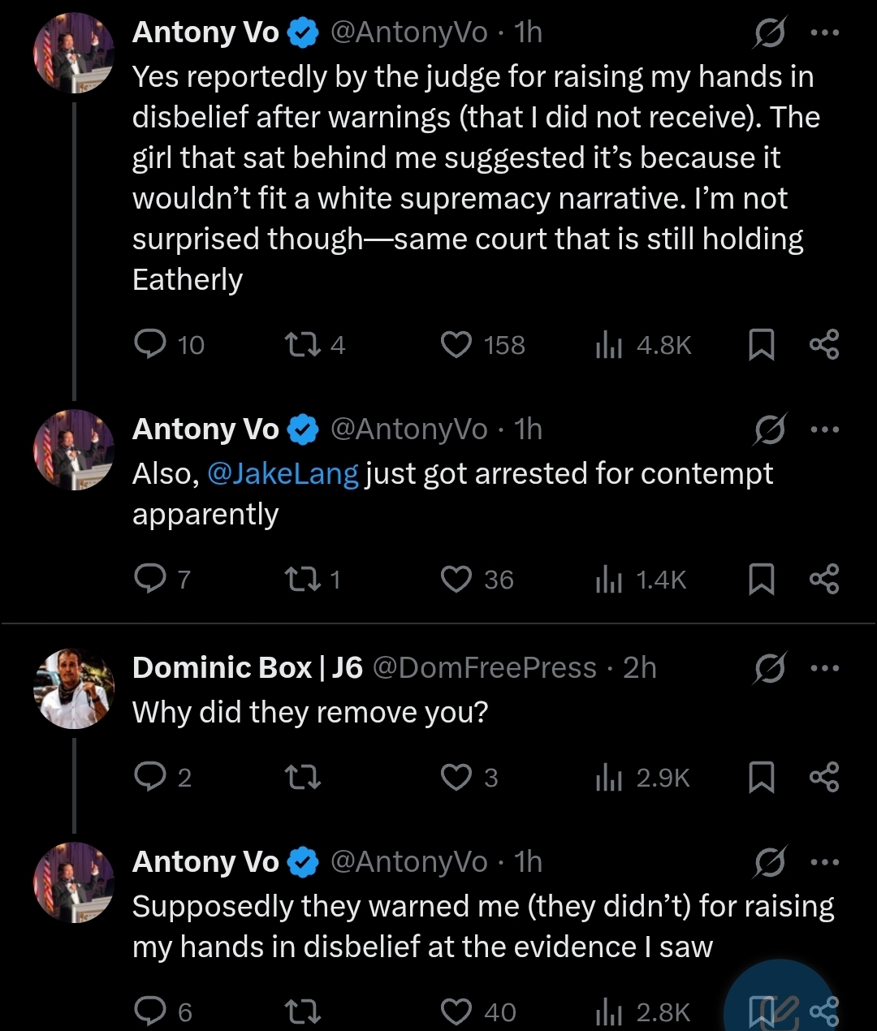
Task: Open the Dominic Box | J6 profile name
Action: (248, 667)
